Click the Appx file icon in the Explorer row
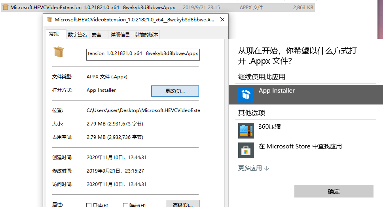 [x=6, y=8]
